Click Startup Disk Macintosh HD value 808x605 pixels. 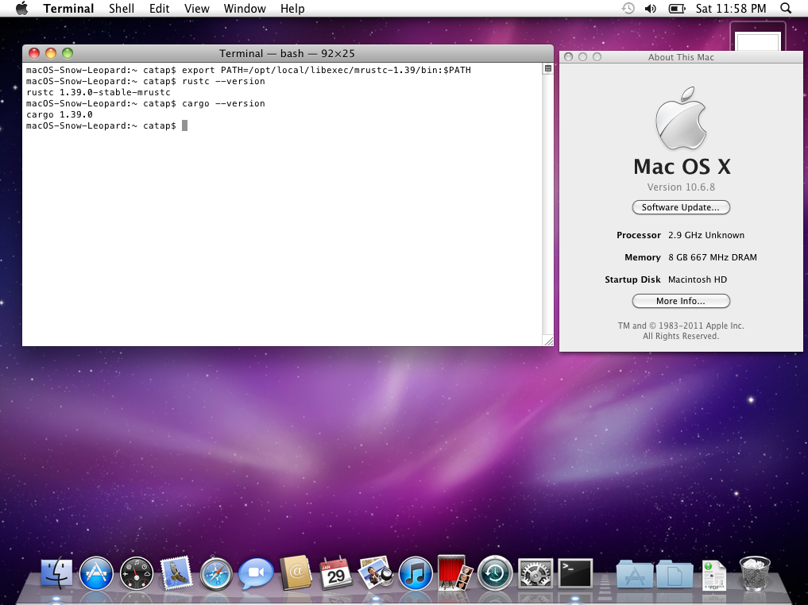click(698, 279)
